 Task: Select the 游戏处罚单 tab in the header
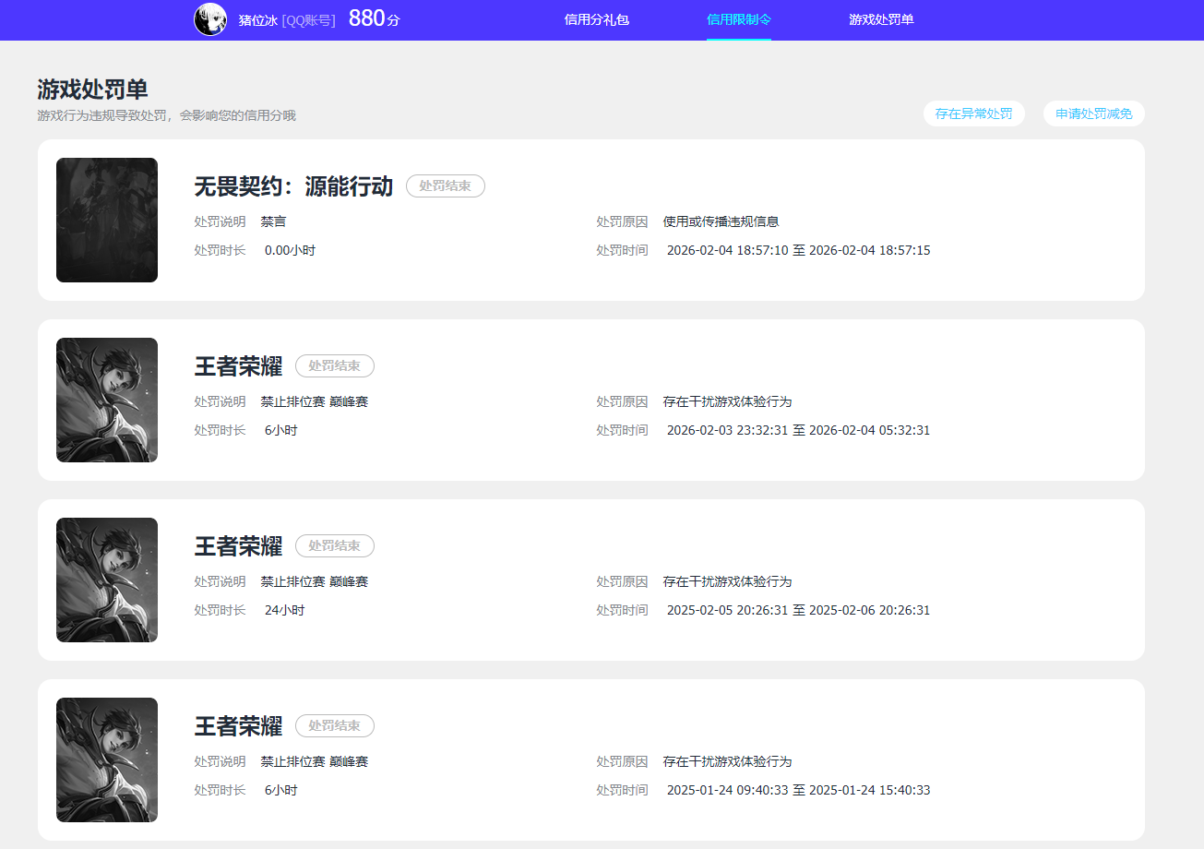881,19
